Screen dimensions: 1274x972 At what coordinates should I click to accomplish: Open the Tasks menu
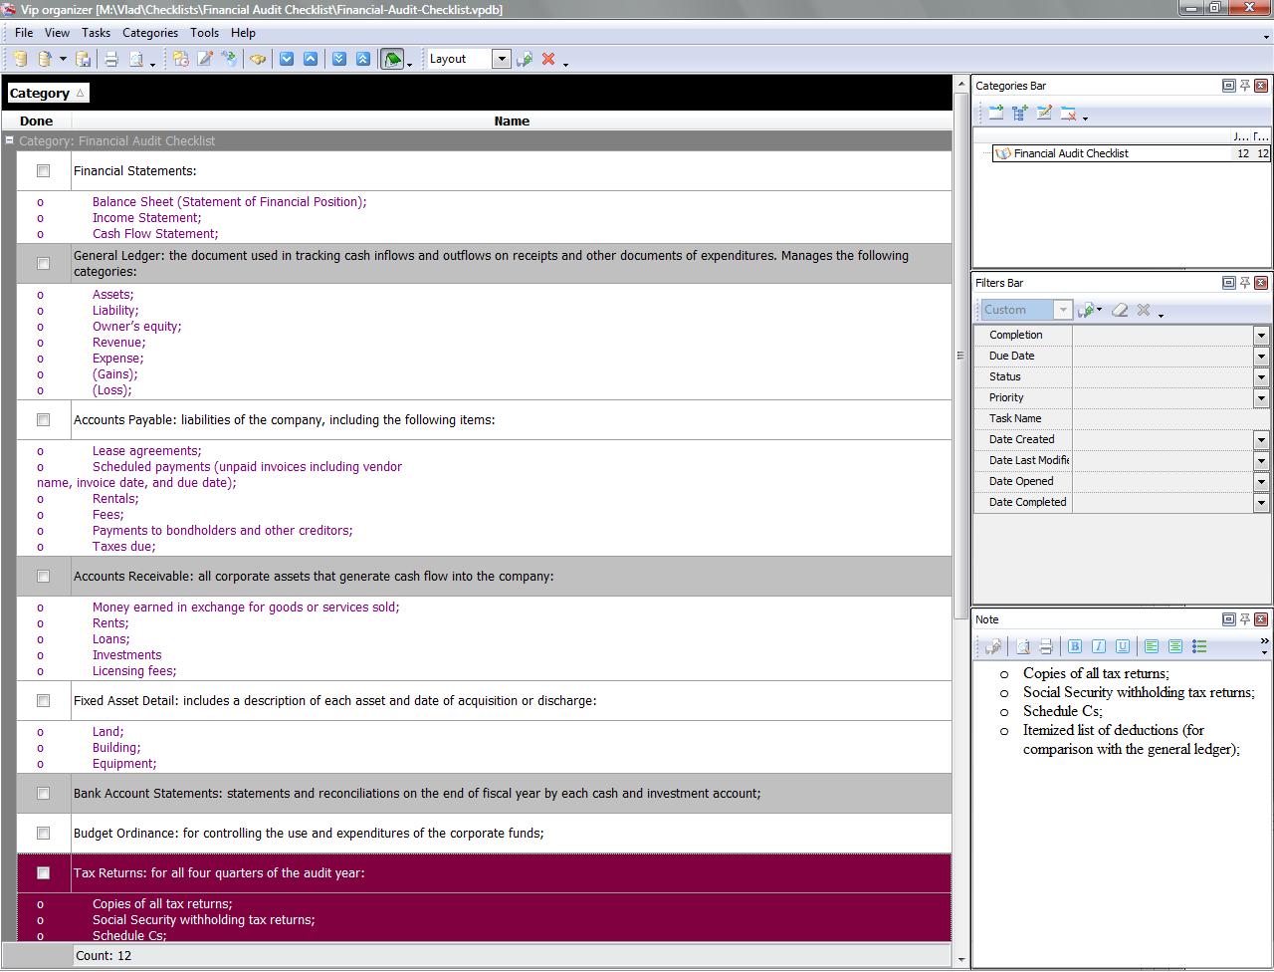[x=96, y=33]
